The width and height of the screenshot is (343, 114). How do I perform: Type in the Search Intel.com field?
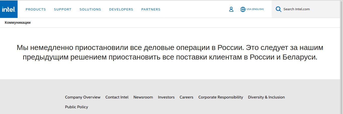[309, 9]
